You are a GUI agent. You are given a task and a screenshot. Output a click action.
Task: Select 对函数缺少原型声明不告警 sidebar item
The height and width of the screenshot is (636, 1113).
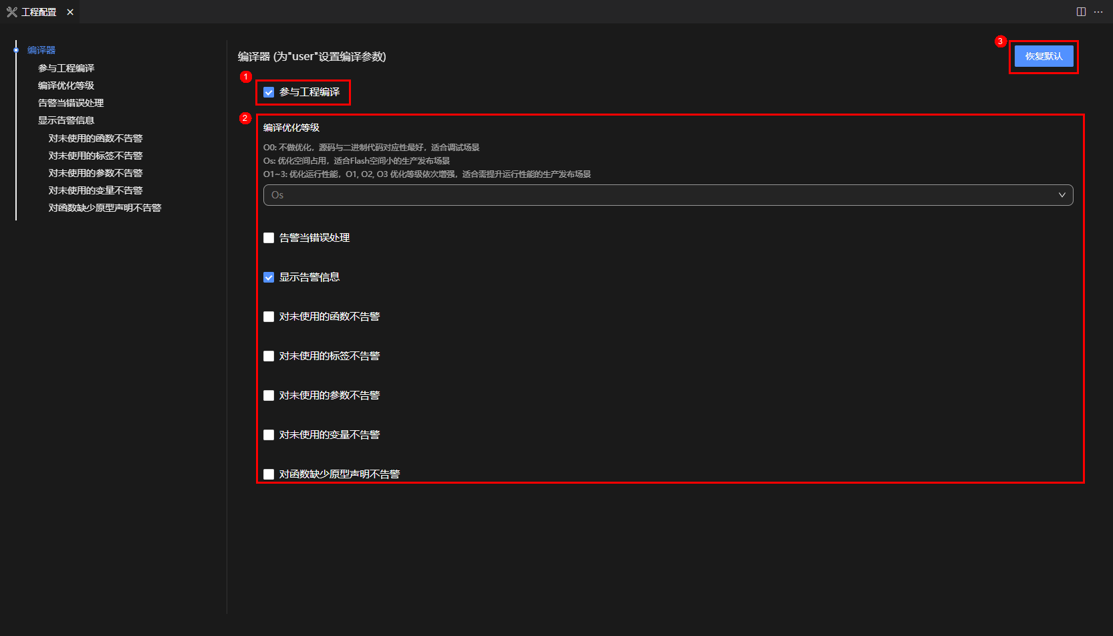click(105, 208)
